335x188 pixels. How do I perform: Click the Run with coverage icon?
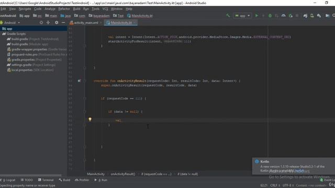276,16
